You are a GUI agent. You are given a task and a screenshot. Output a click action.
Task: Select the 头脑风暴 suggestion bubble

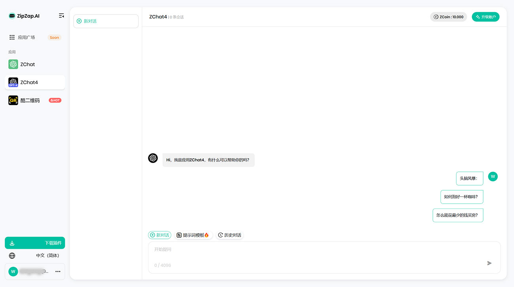point(469,178)
